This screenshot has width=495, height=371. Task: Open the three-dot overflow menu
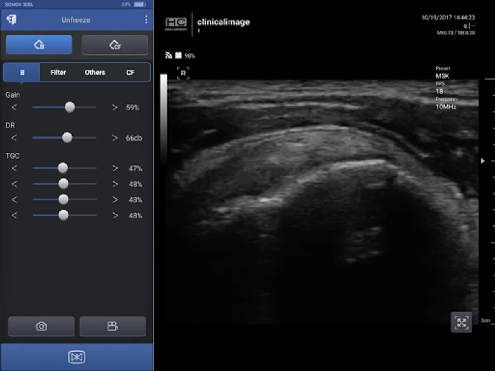pos(146,20)
